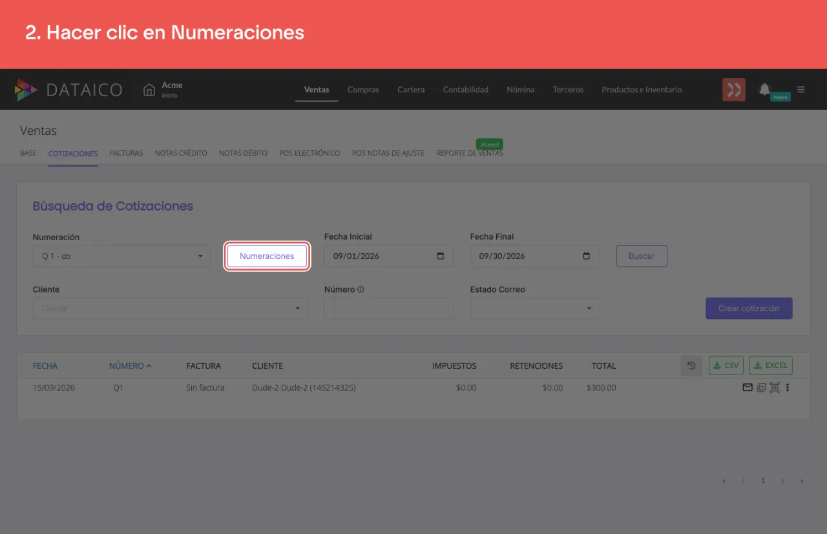Viewport: 827px width, 534px height.
Task: Open three-dot options for Q1 row
Action: coord(788,388)
